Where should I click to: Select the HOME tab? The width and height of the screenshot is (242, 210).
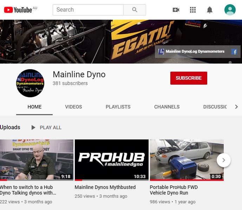tap(34, 107)
